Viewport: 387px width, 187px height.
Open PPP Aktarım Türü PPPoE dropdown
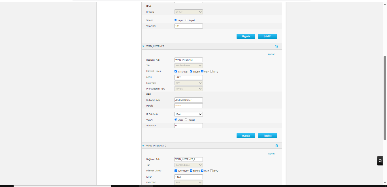(189, 89)
